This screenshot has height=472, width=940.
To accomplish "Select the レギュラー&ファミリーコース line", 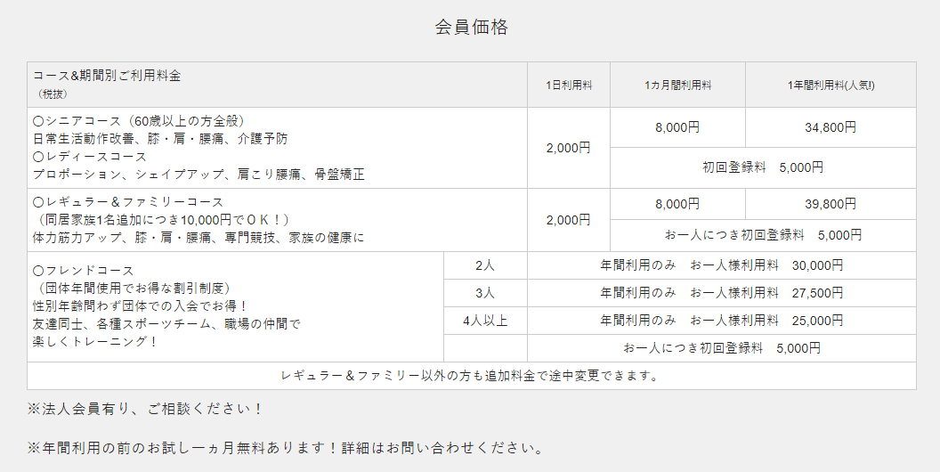I will coord(128,202).
